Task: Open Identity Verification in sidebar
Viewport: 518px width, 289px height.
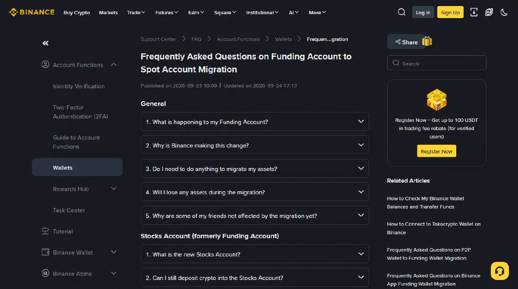Action: [79, 86]
